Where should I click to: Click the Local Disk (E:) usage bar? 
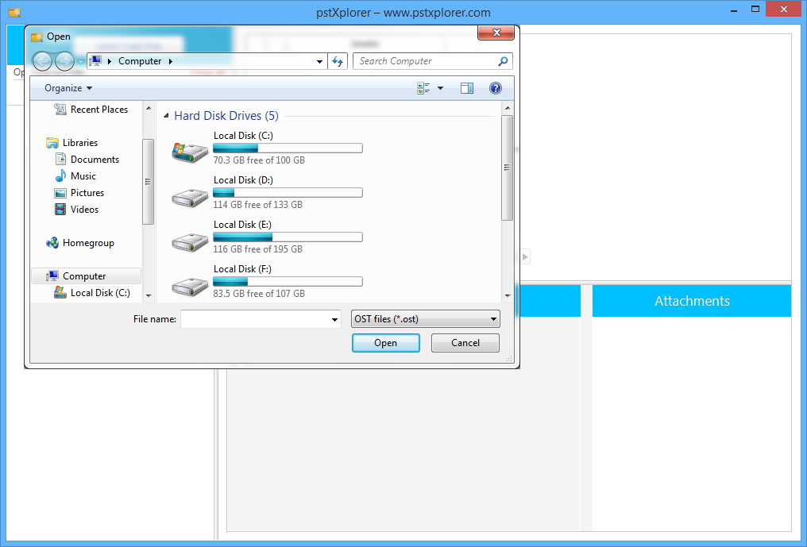pos(288,237)
